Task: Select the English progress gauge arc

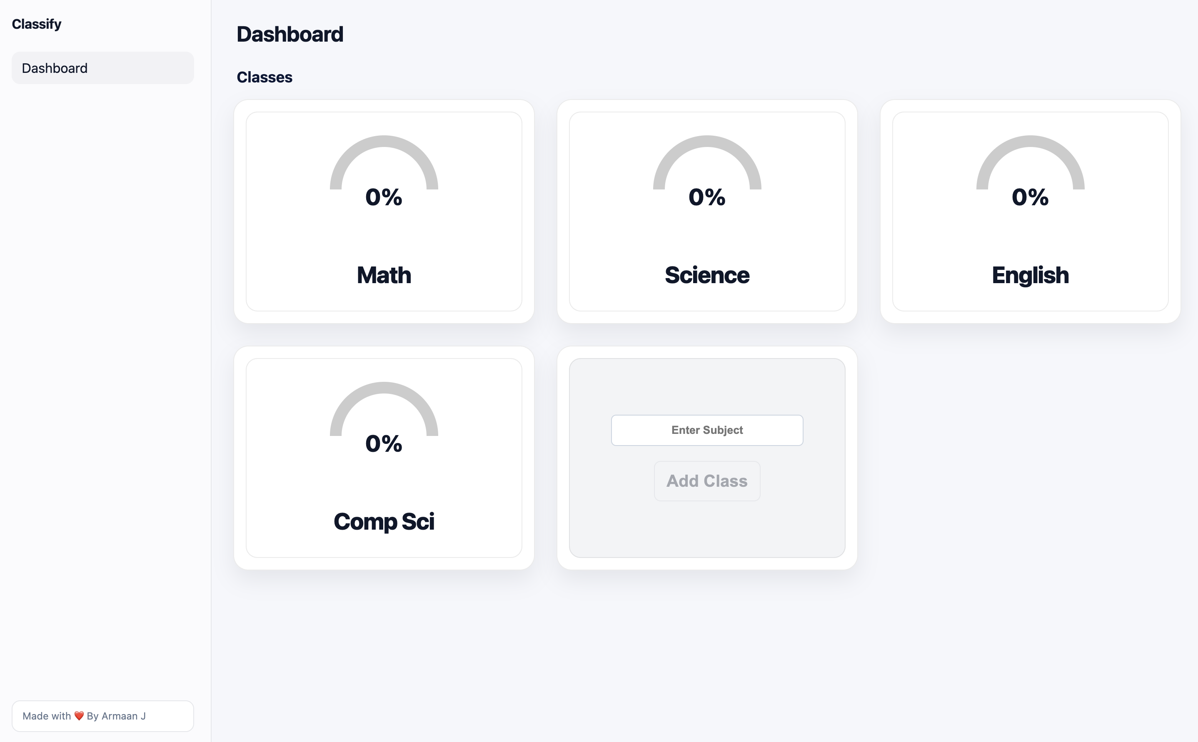Action: pyautogui.click(x=1030, y=142)
